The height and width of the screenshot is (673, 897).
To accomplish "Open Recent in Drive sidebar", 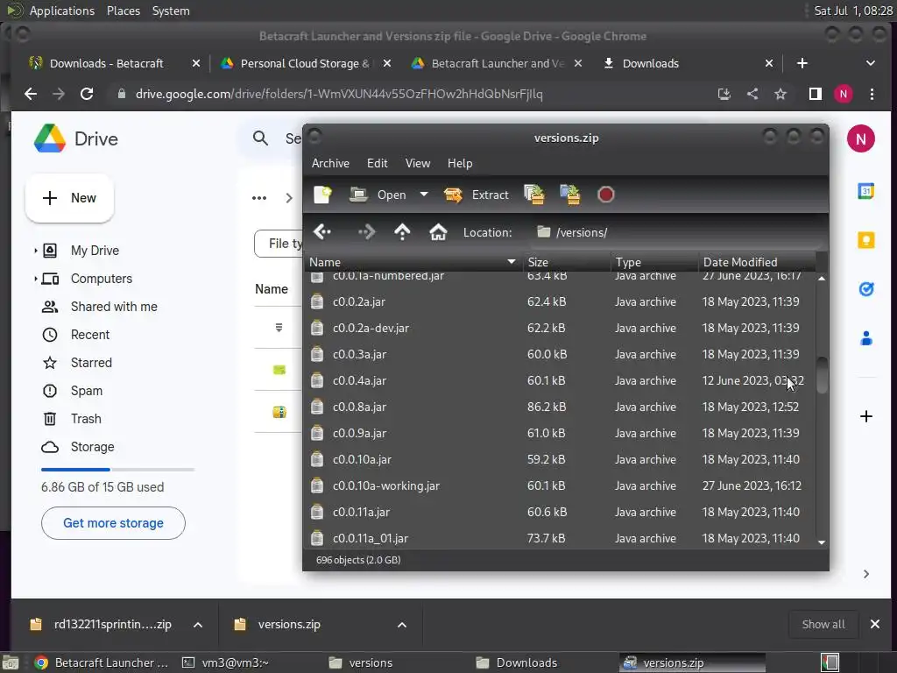I will (90, 335).
